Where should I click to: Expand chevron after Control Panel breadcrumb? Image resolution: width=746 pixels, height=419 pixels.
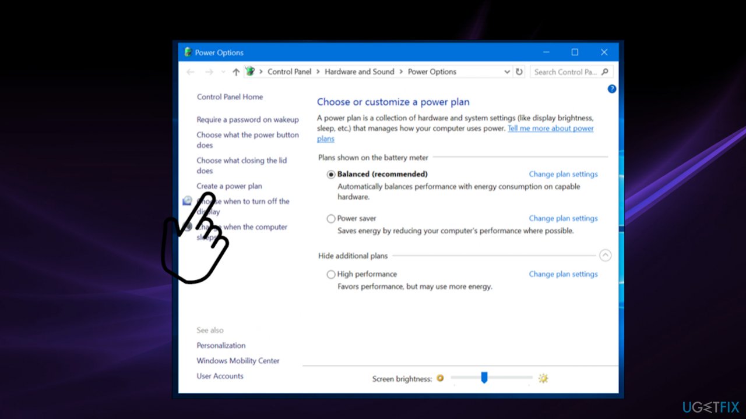tap(318, 72)
